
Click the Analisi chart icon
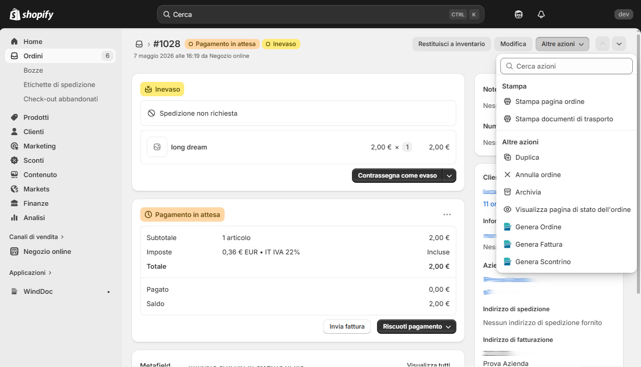[x=14, y=218]
